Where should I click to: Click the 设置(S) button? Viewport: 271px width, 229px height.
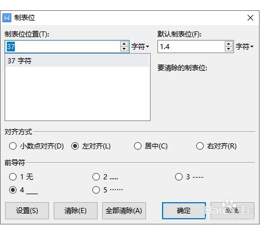tap(27, 211)
